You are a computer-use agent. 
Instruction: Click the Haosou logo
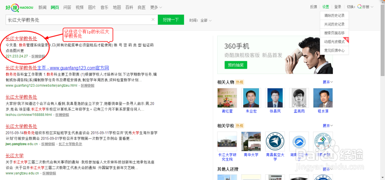(20, 7)
